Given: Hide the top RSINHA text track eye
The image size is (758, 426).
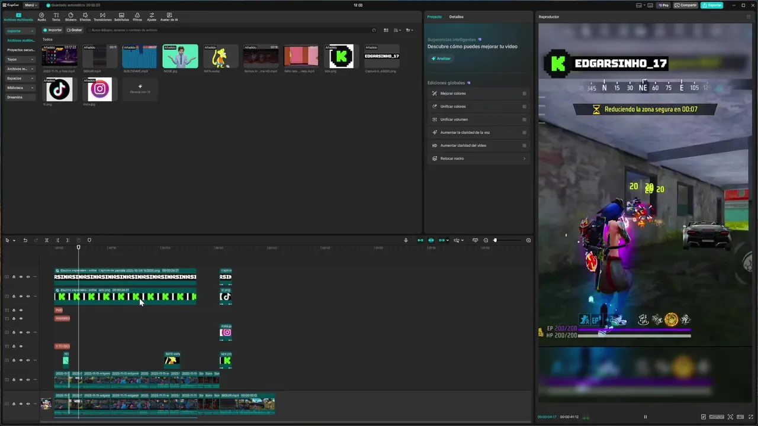Looking at the screenshot, I should click(x=21, y=276).
